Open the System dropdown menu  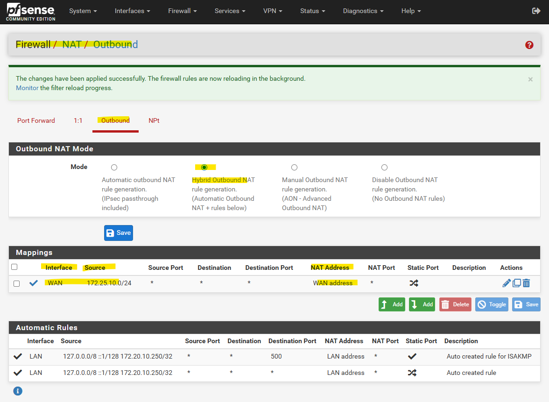83,11
